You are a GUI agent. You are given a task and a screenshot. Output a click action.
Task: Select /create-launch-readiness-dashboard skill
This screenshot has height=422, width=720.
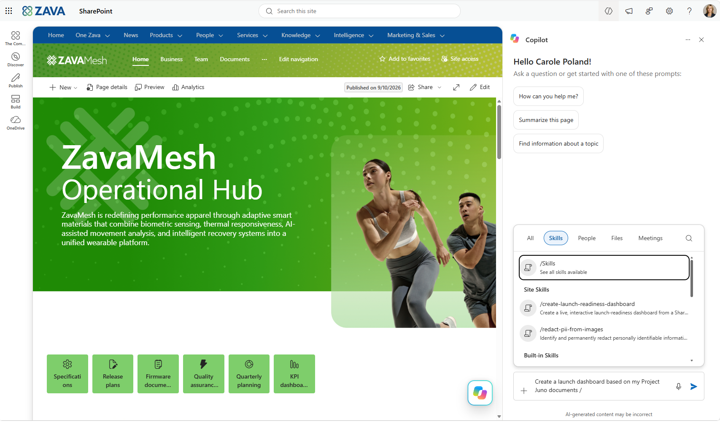[x=605, y=308]
